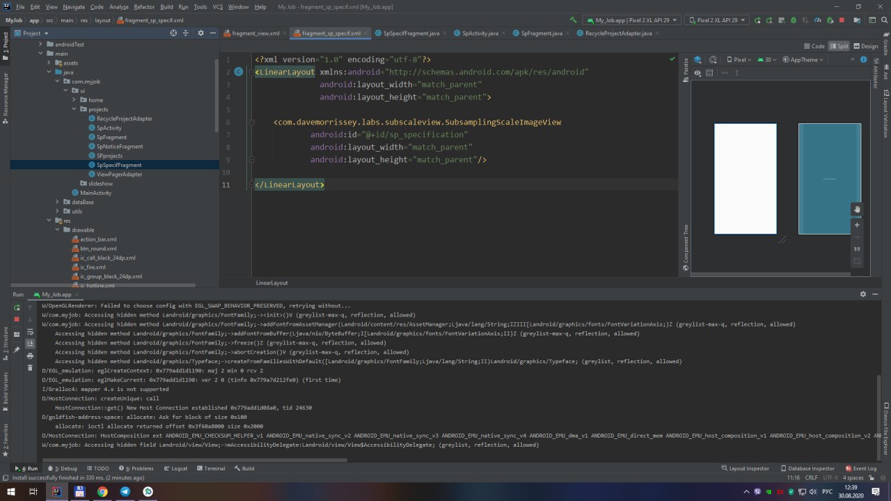The height and width of the screenshot is (501, 891).
Task: Open the VCS menu
Action: coord(218,6)
